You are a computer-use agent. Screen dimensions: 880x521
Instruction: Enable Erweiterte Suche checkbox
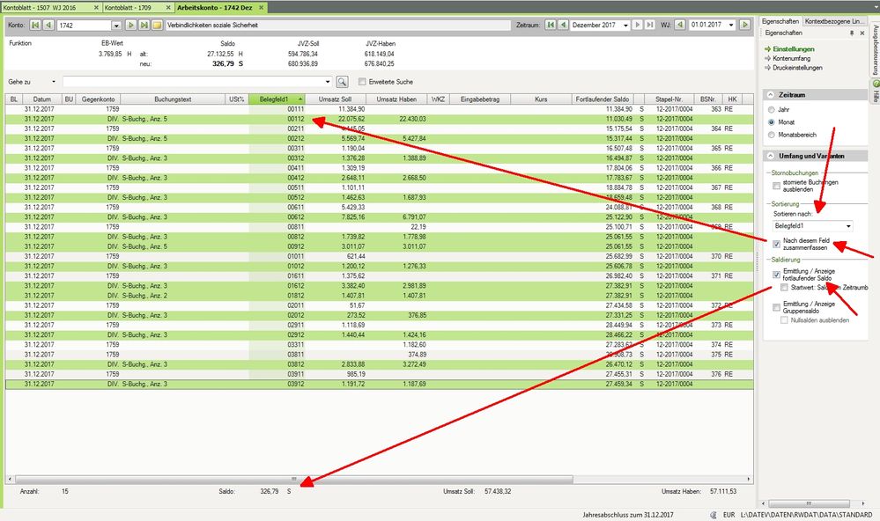click(x=361, y=82)
